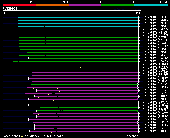Click the UniRef100_B9RRR9 label

pos(156,49)
